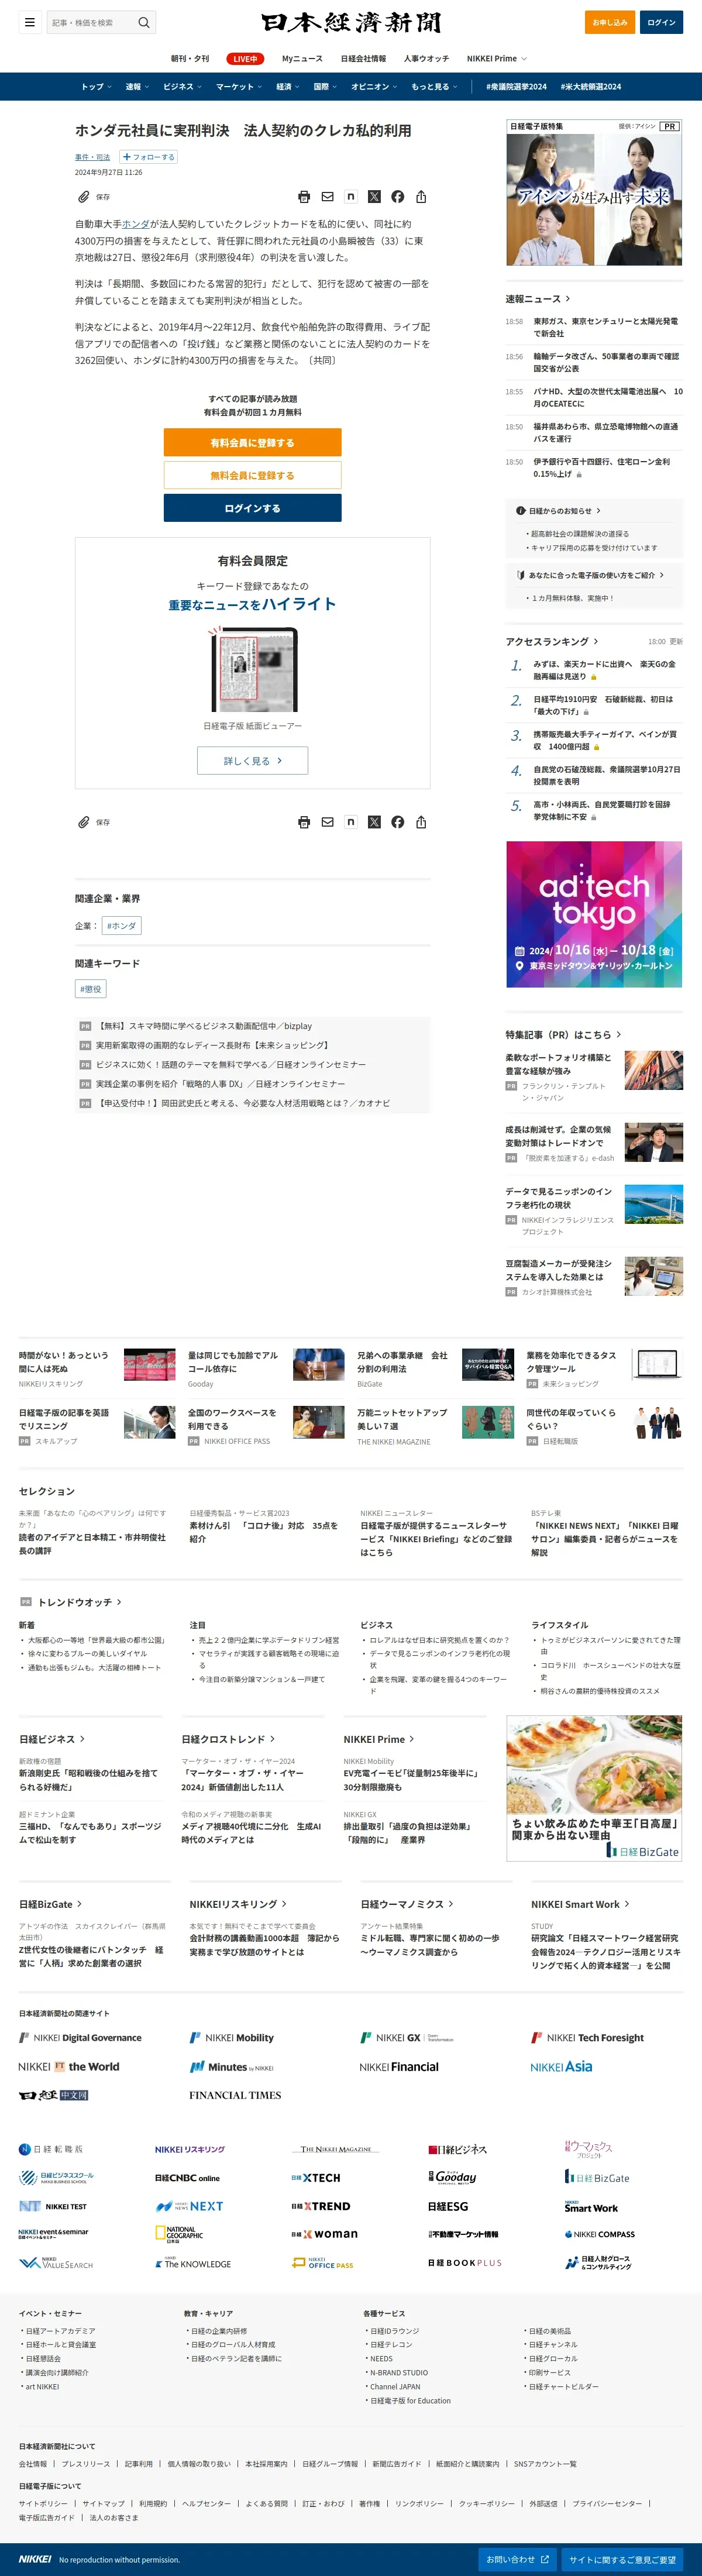Click お問い合わせ footer button
Image resolution: width=702 pixels, height=2576 pixels.
(x=518, y=2559)
